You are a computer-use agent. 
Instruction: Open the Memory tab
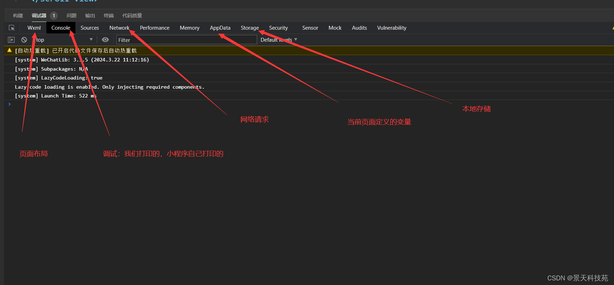click(x=189, y=28)
